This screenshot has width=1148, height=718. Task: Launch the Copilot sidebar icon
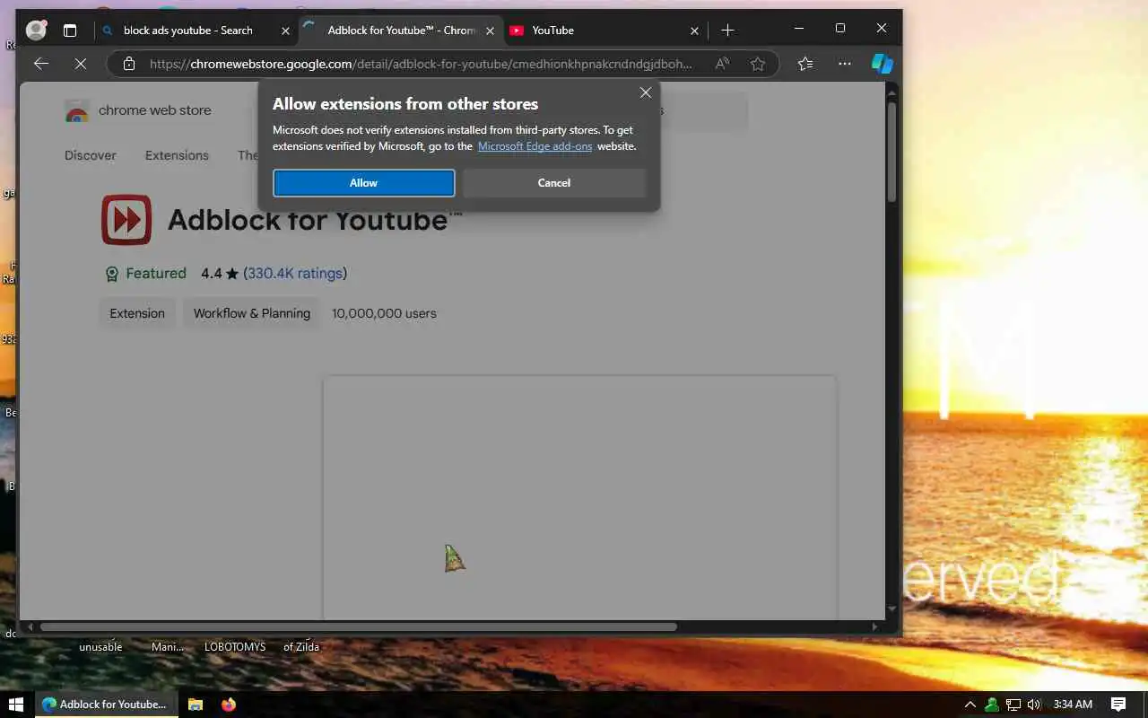pyautogui.click(x=883, y=64)
